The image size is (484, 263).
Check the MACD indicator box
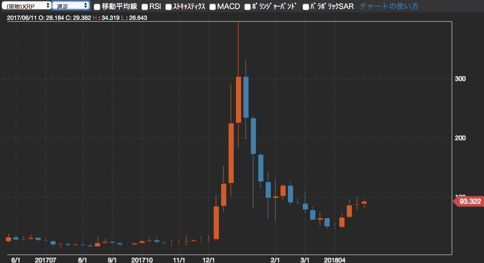(x=213, y=7)
